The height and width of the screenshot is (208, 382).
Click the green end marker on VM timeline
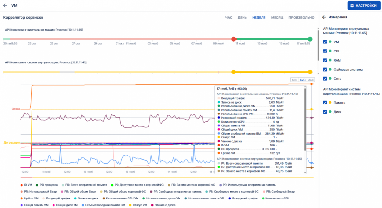point(311,39)
